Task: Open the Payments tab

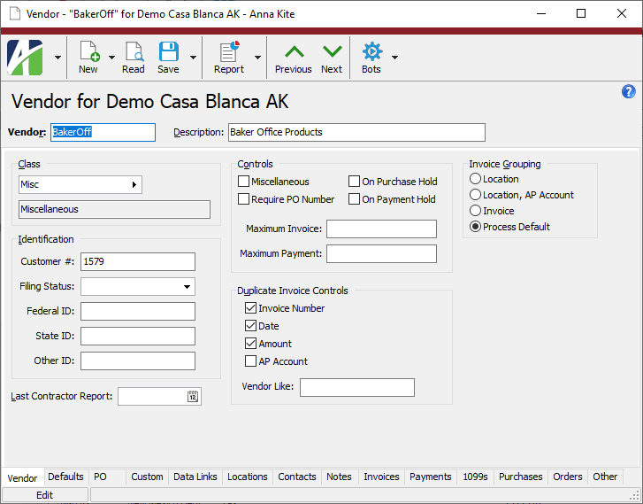Action: [x=431, y=477]
